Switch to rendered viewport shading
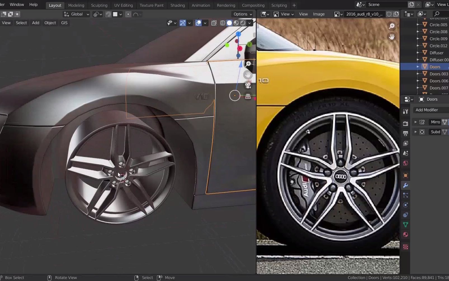The width and height of the screenshot is (449, 281). tap(243, 23)
